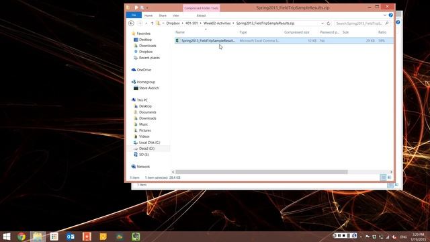Select the Spring2013_FieldTripSampleResult file
Screen dimensions: 430x242
(x=284, y=40)
